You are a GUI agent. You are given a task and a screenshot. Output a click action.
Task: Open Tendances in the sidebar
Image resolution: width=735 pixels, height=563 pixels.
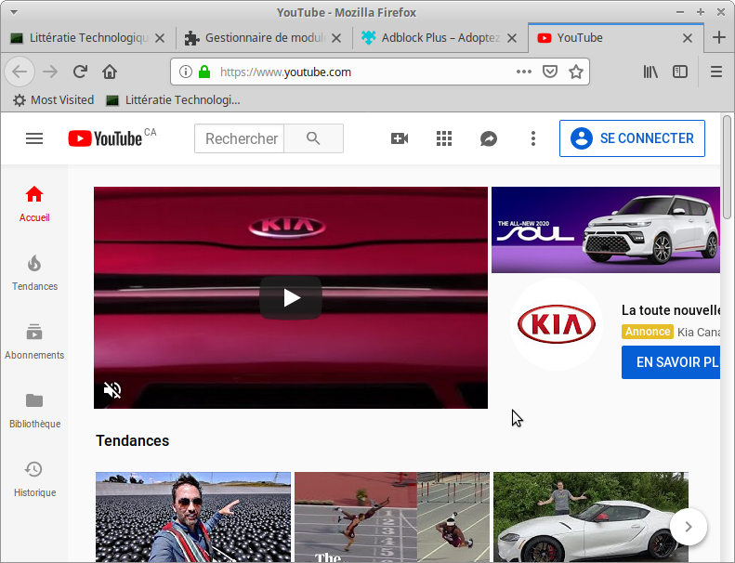34,273
